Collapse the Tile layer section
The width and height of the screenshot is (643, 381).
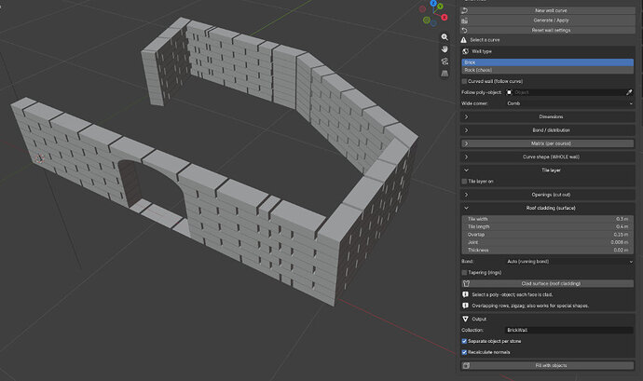click(547, 170)
